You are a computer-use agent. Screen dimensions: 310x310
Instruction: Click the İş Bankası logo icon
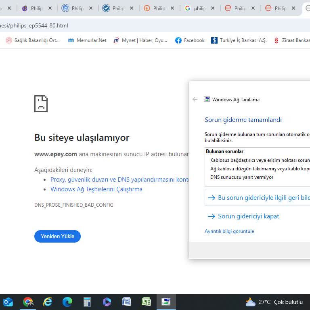point(214,40)
